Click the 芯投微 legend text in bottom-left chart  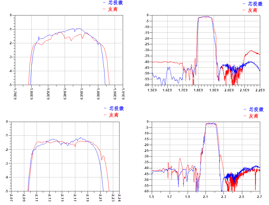tap(116, 109)
